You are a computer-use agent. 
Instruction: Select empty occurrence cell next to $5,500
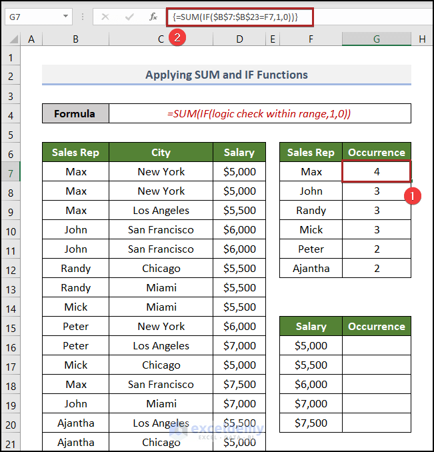coord(377,365)
